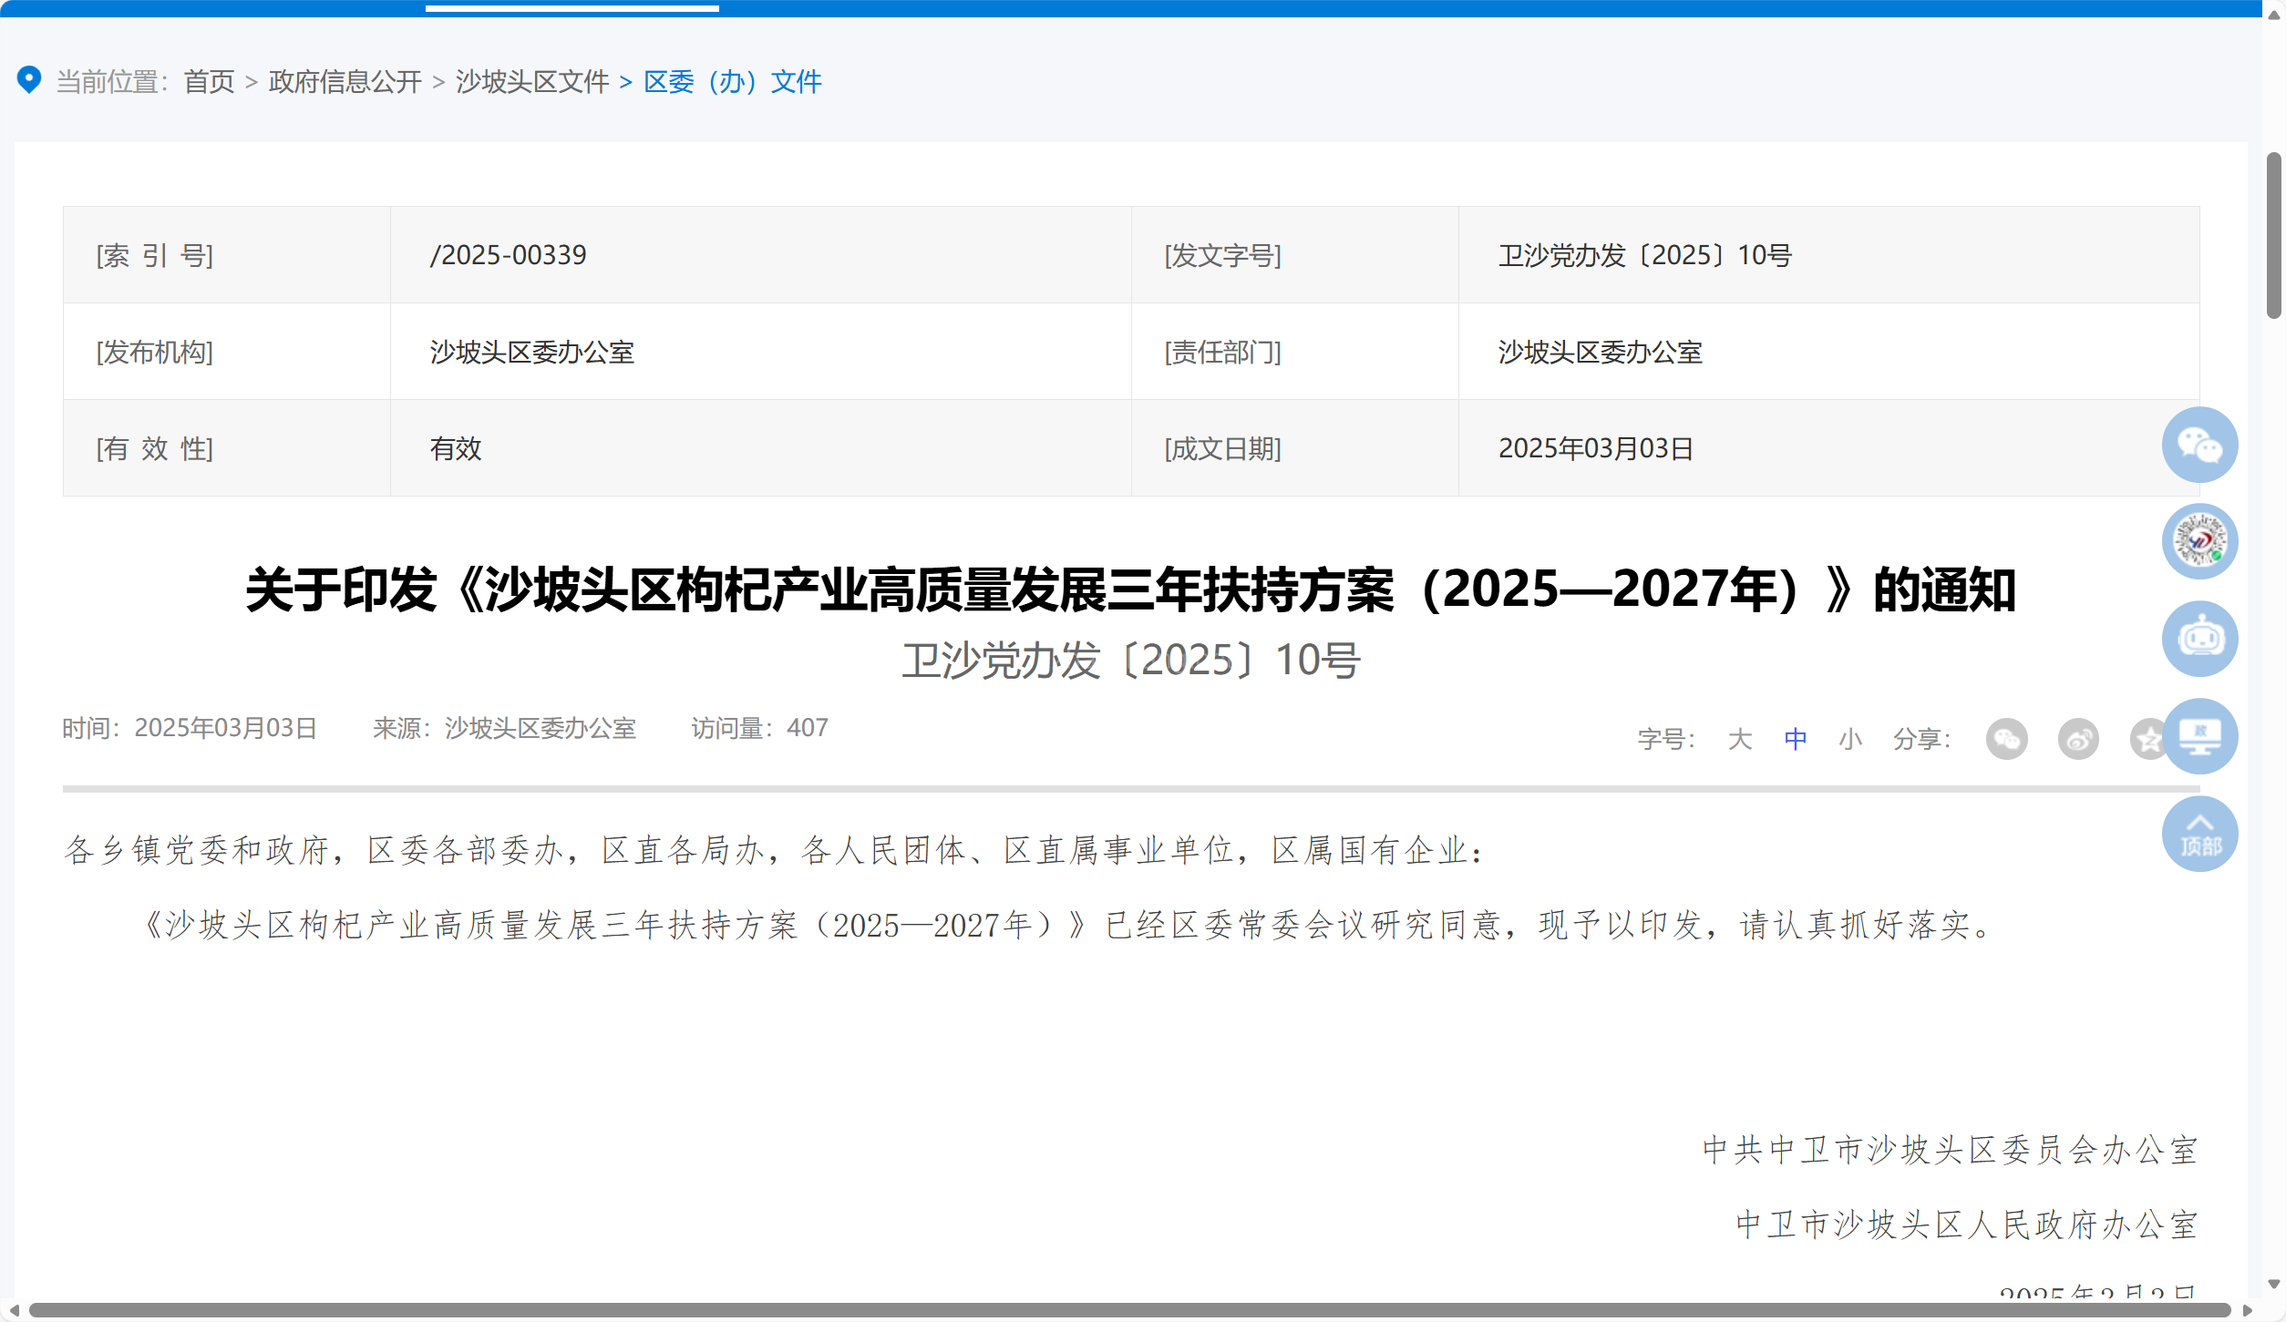Click the horizontal scrollbar right arrow
This screenshot has height=1322, width=2286.
point(2247,1311)
